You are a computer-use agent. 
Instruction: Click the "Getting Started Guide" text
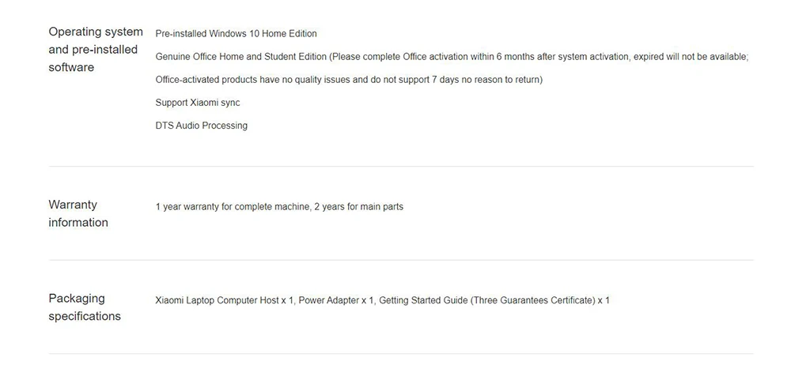coord(423,300)
